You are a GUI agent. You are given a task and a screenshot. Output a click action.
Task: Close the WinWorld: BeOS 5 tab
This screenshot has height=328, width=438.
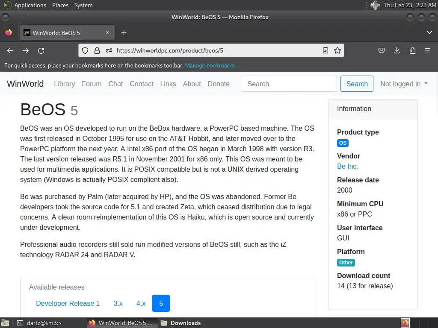[107, 32]
